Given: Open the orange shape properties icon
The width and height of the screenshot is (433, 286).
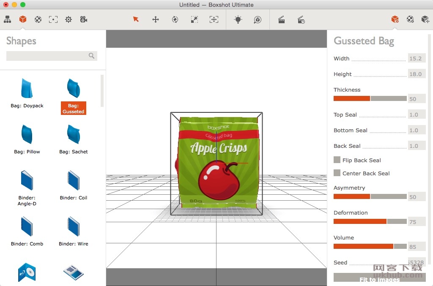Looking at the screenshot, I should (395, 19).
